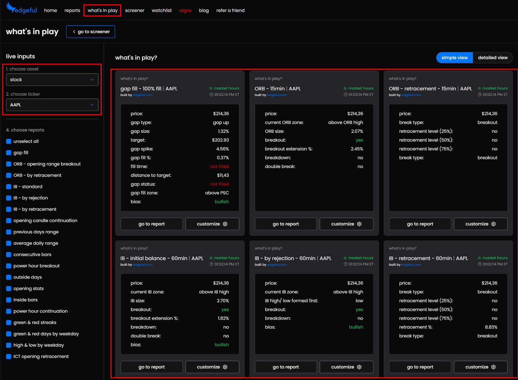The height and width of the screenshot is (380, 518).
Task: Uncheck ORB - opening range breakout
Action: [x=9, y=164]
